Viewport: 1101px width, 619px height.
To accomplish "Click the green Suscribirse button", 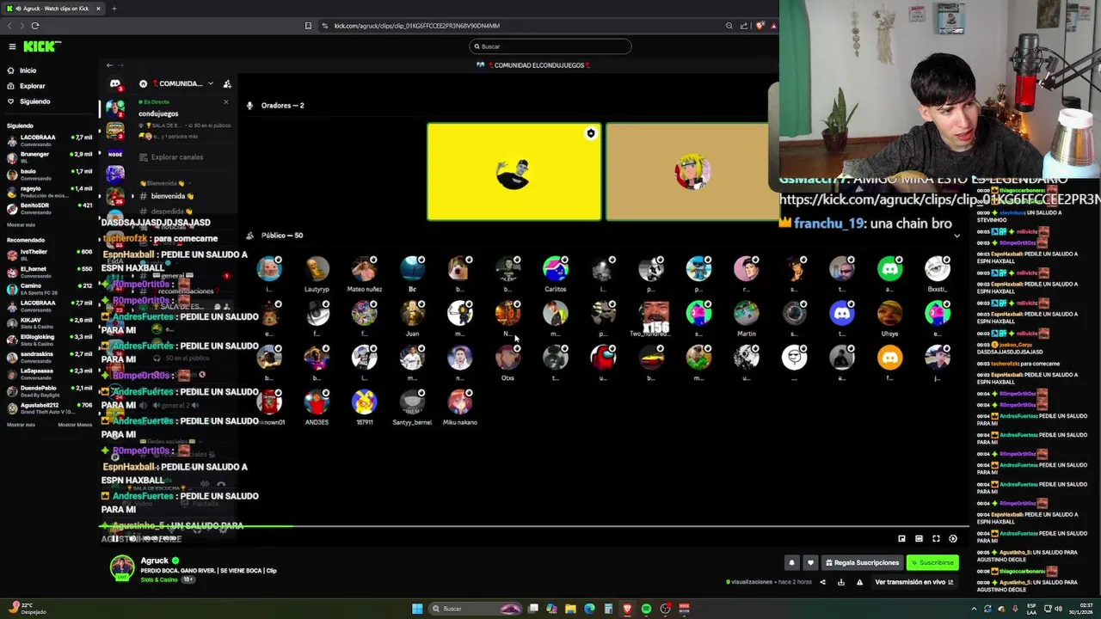I will [932, 563].
